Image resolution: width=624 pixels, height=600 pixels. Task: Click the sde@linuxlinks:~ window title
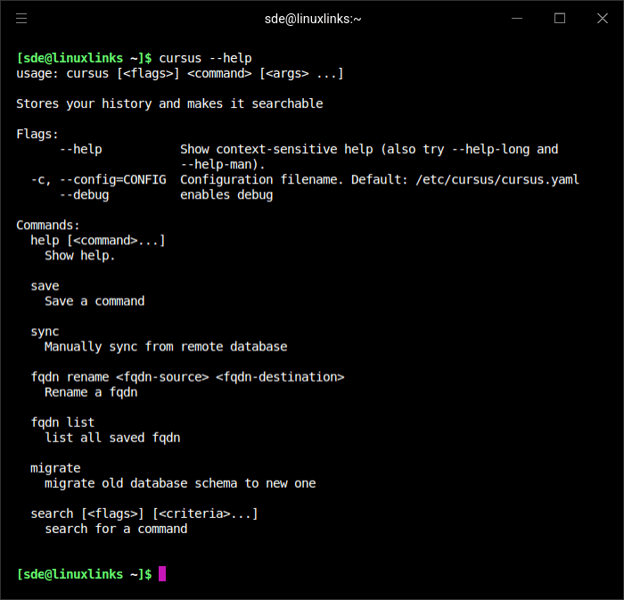[312, 18]
